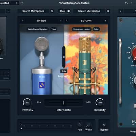Toggle the Bypass power button

click(104, 124)
